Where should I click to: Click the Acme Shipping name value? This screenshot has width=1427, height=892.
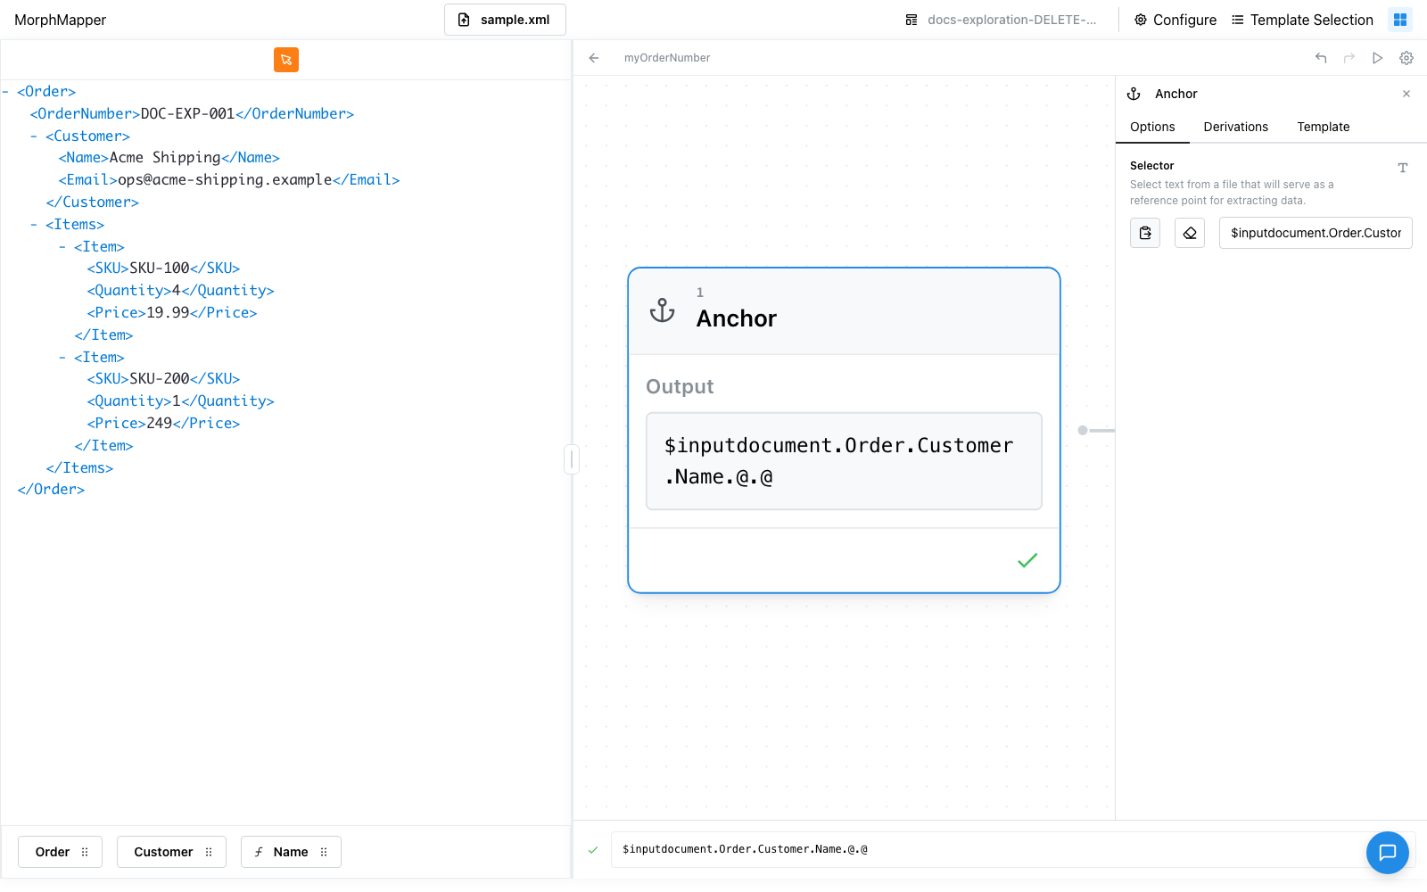165,158
